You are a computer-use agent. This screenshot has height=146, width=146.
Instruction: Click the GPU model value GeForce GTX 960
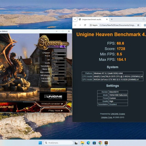click(x=118, y=79)
